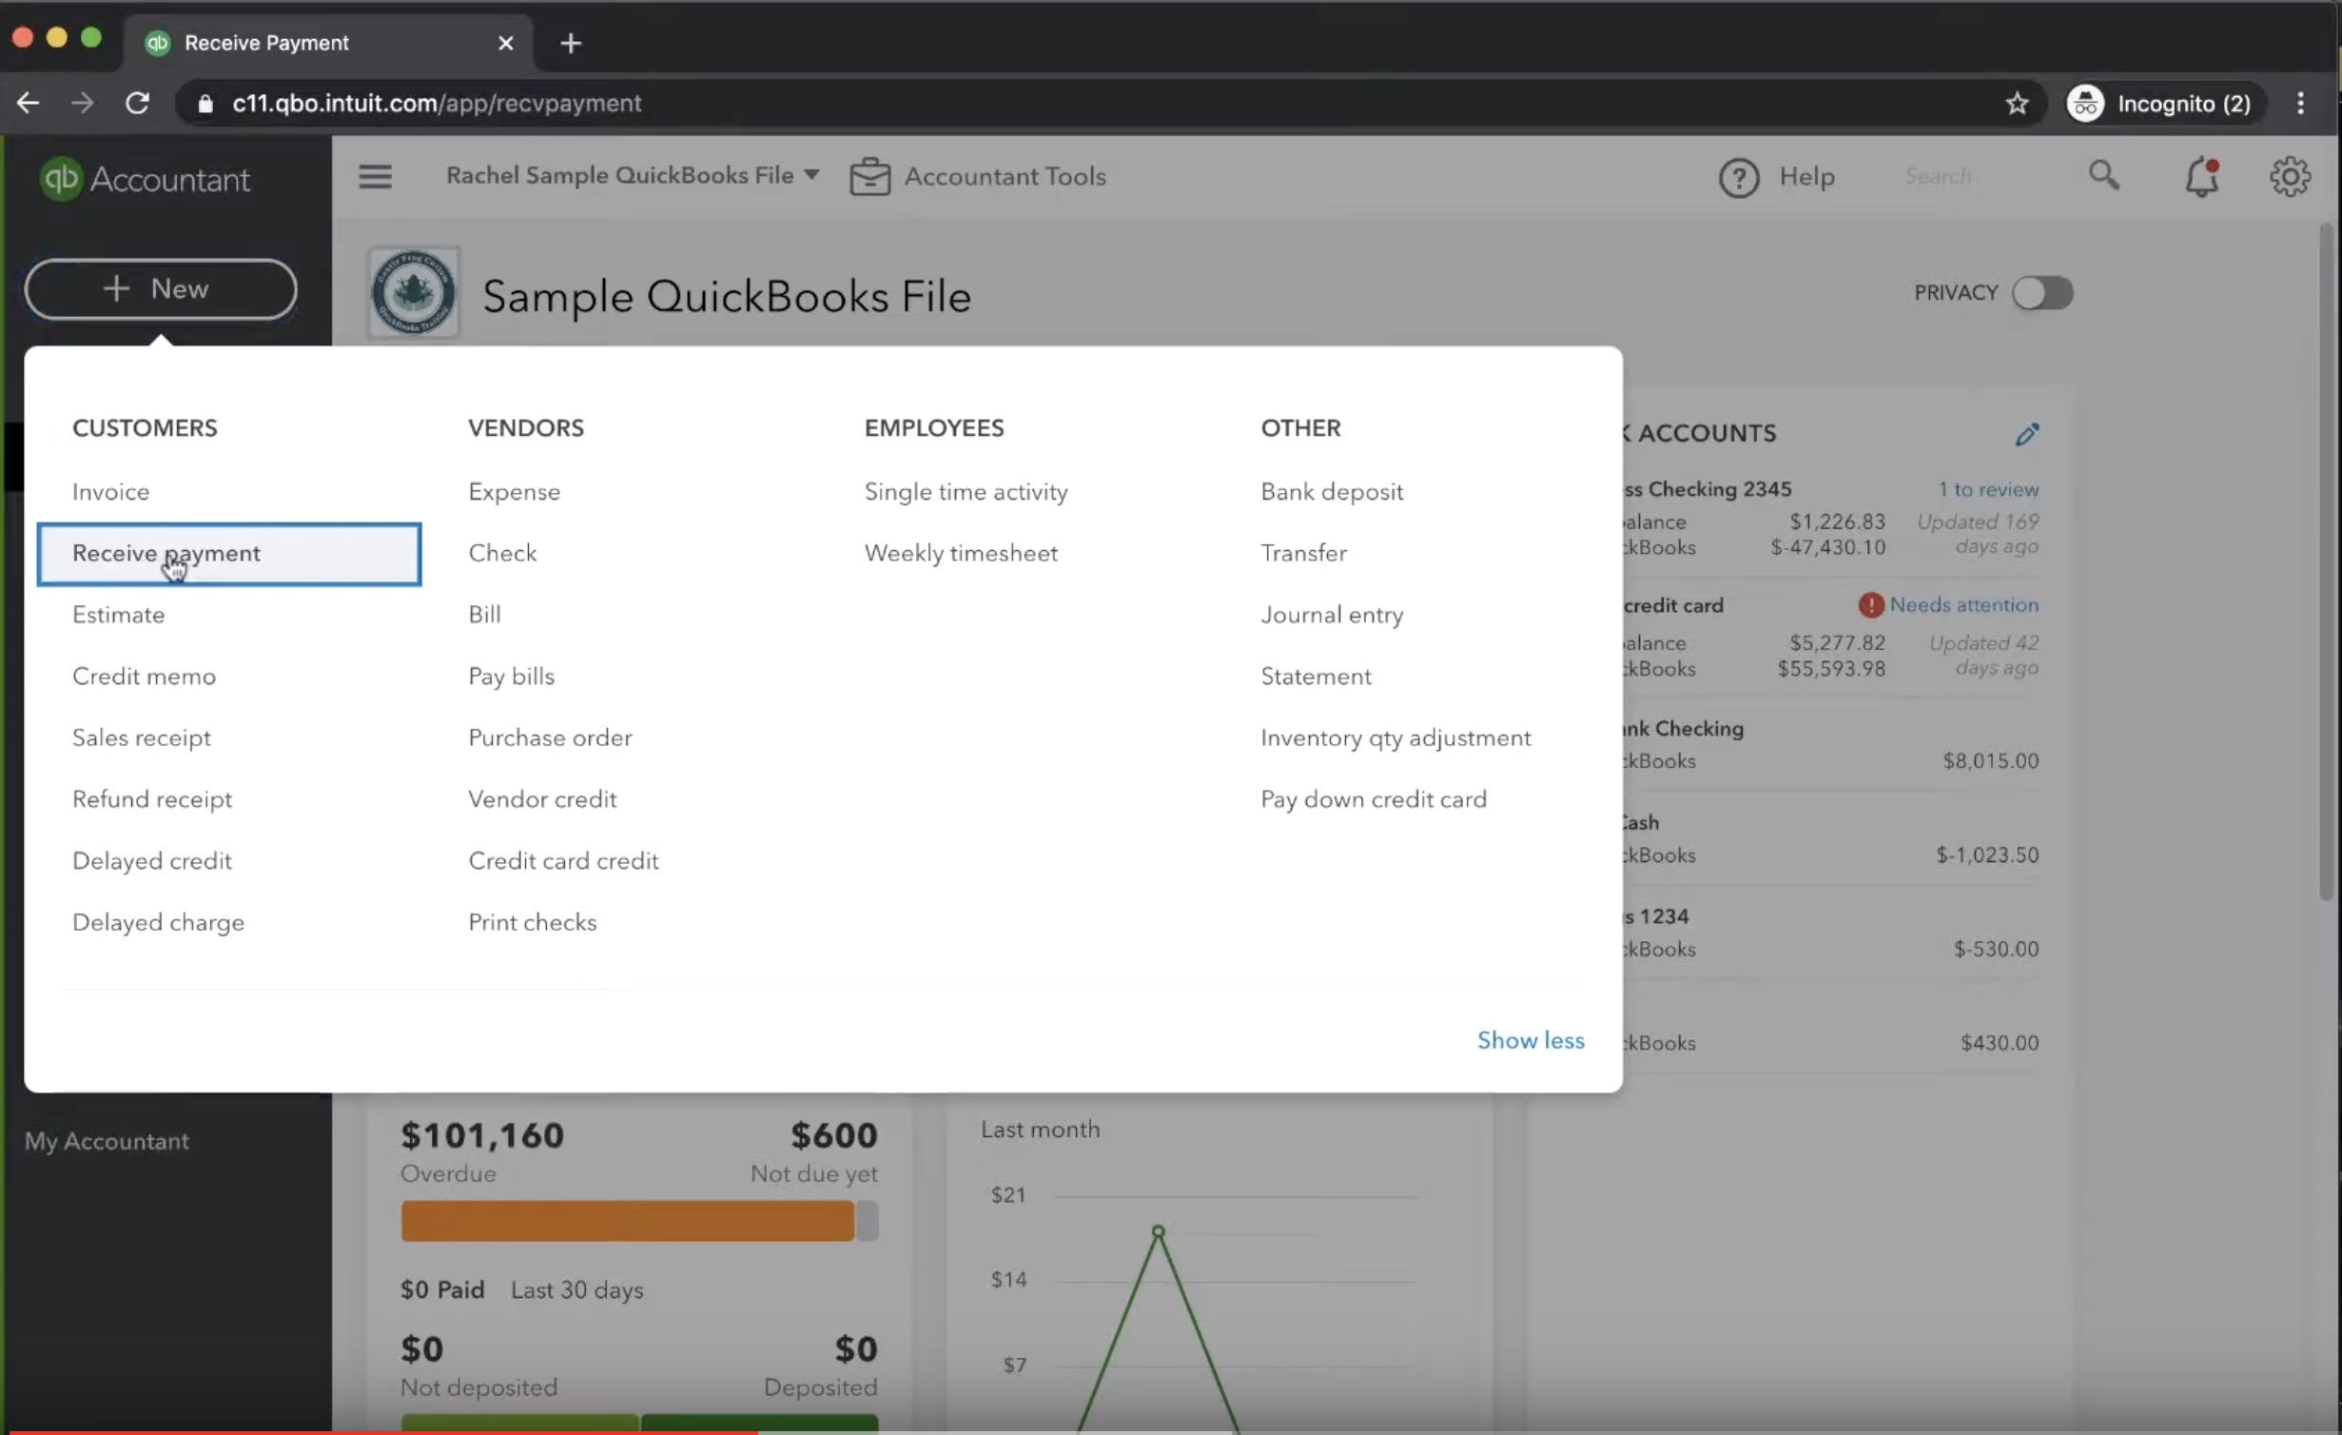Viewport: 2342px width, 1435px height.
Task: Open Vendor credit entry
Action: click(x=542, y=798)
